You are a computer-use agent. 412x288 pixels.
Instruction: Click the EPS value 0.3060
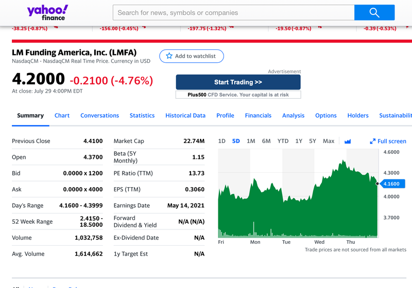195,189
